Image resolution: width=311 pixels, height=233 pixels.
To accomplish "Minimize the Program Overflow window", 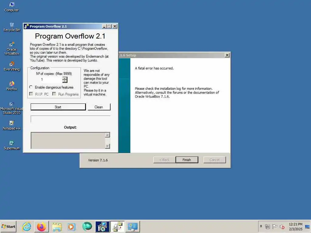I will (104, 26).
